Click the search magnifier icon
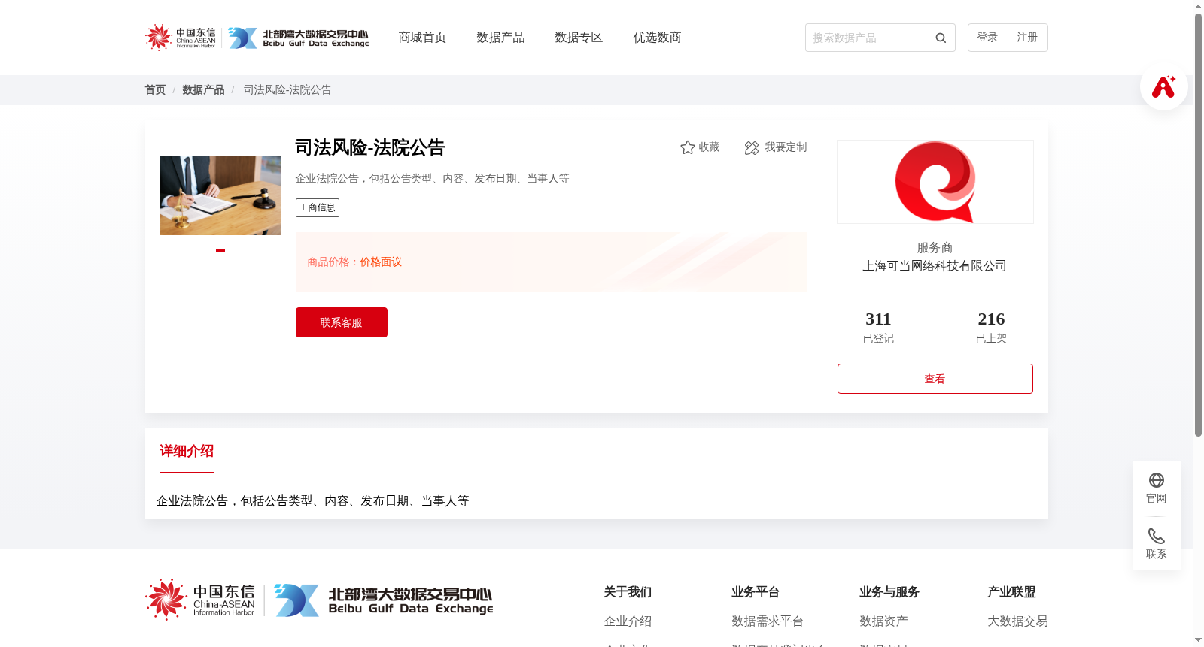This screenshot has height=647, width=1204. pos(941,38)
